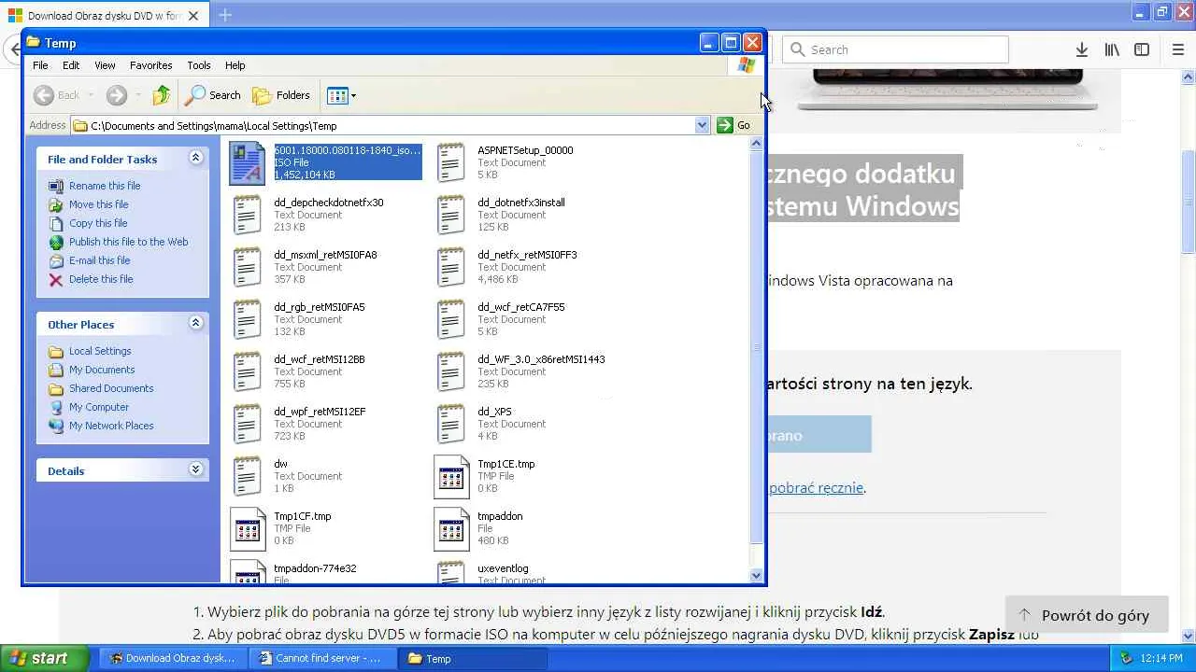Click the Forward arrow icon in Temp toolbar

116,95
